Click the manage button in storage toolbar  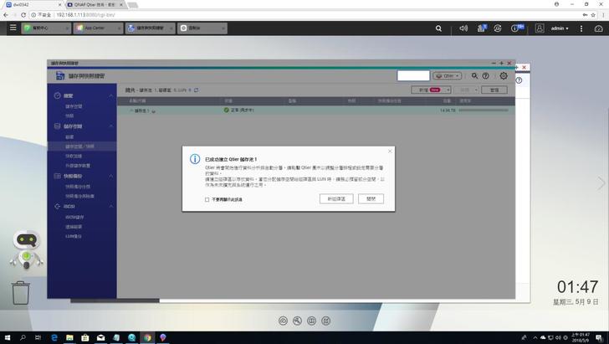point(494,90)
